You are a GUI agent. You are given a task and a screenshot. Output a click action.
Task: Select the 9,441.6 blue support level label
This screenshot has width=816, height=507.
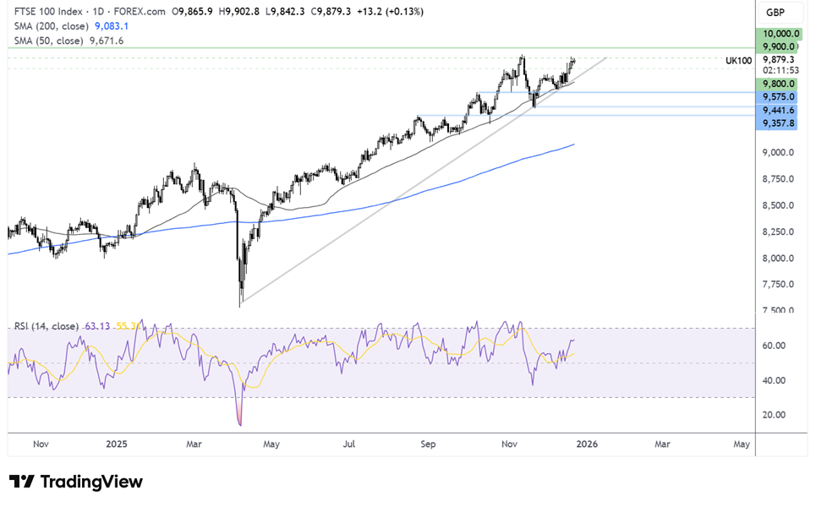point(779,111)
